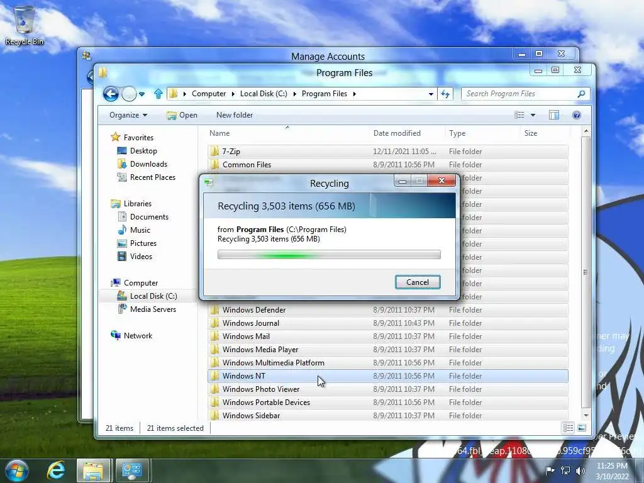
Task: Select the Windows Photo Viewer row
Action: tap(387, 389)
